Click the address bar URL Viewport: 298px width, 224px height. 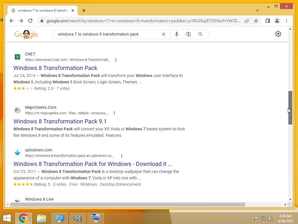(x=143, y=21)
